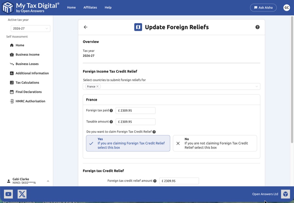Screen dimensions: 294x203
Task: Open the help question mark on Update Foreign Reliefs
Action: pos(257,27)
